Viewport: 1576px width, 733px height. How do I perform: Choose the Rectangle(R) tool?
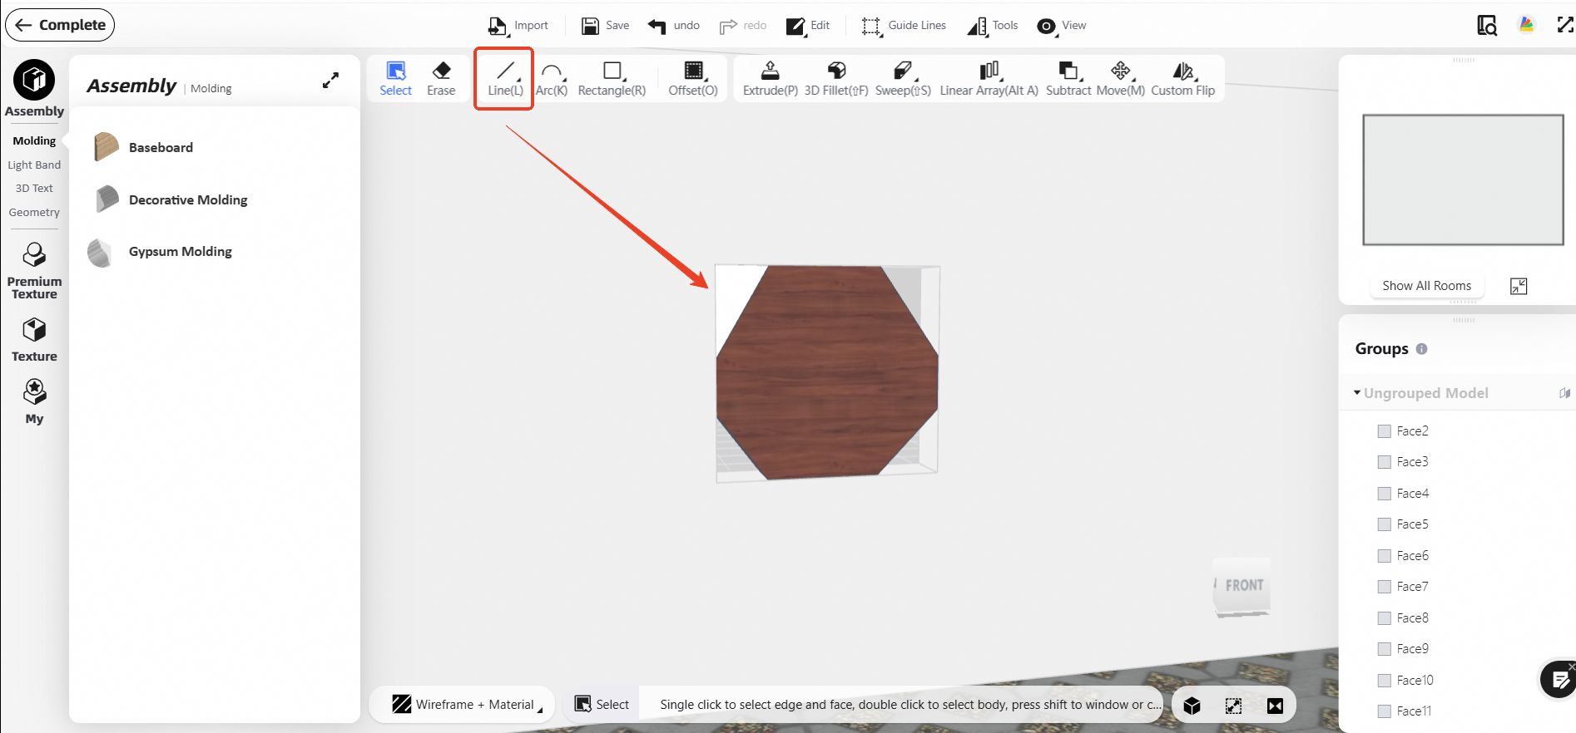[x=612, y=79]
